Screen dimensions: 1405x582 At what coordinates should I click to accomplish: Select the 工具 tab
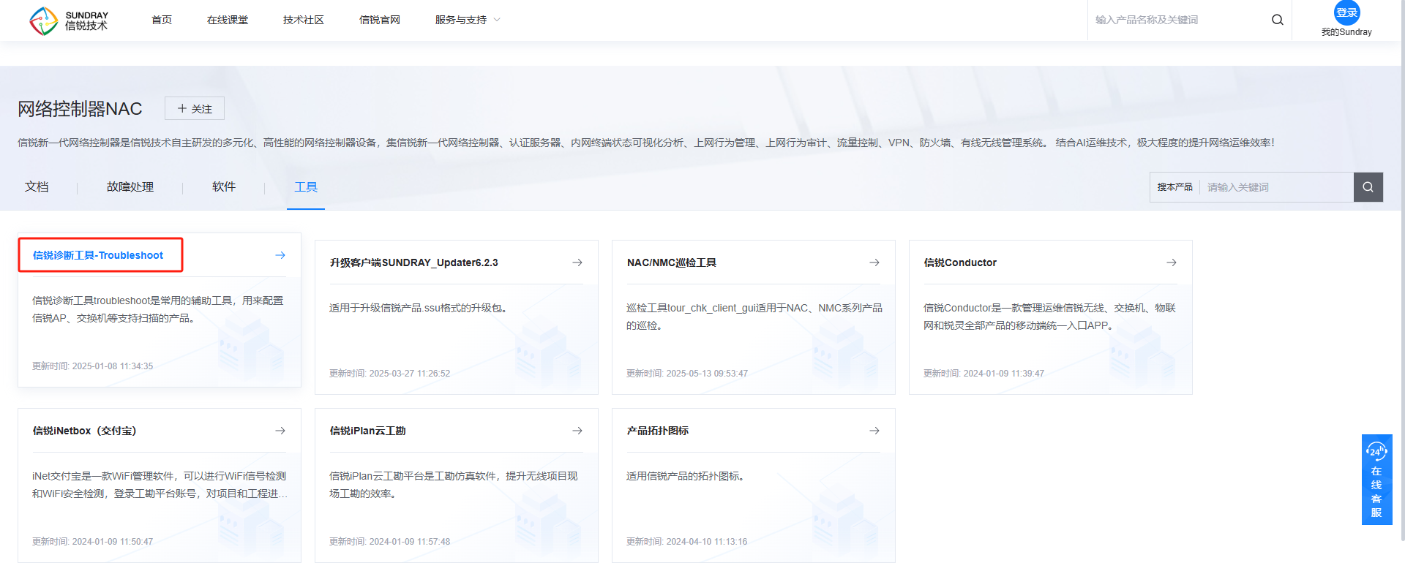[x=306, y=187]
